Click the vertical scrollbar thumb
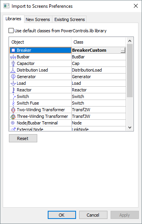Viewport: 142px width, 224px height. 130,70
